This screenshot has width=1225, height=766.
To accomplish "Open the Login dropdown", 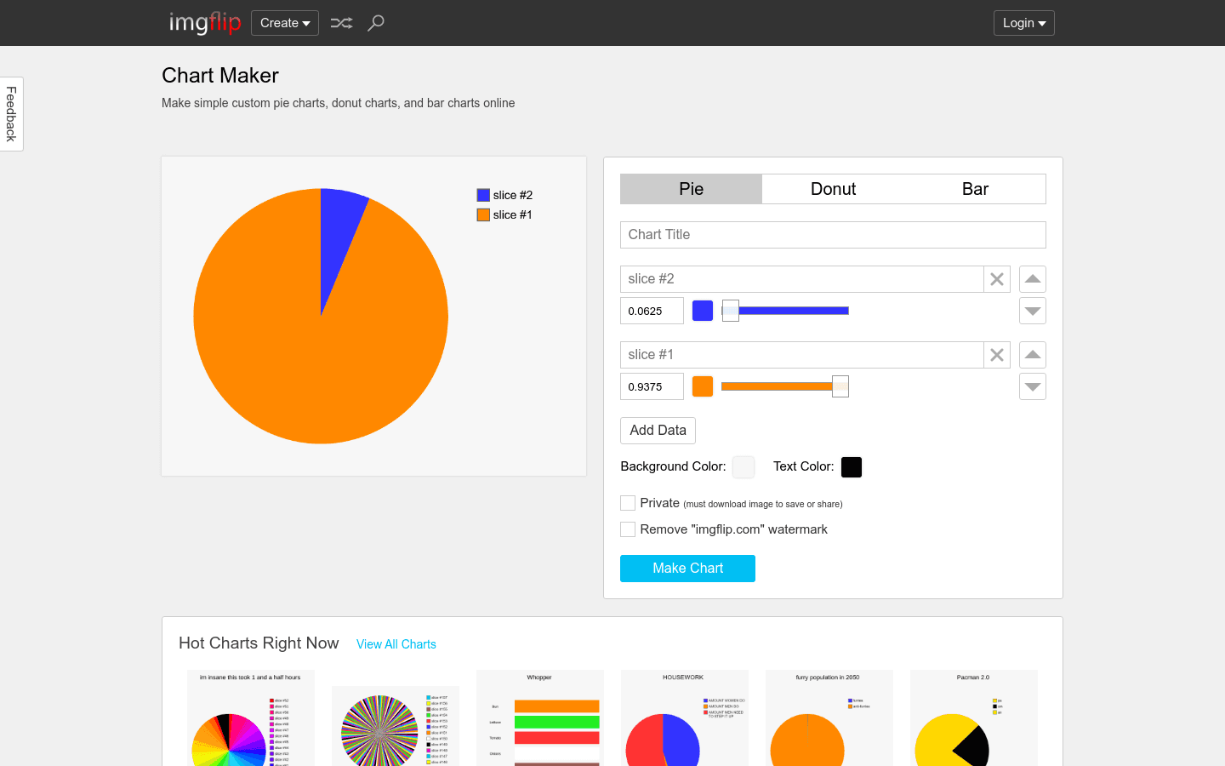I will point(1023,23).
